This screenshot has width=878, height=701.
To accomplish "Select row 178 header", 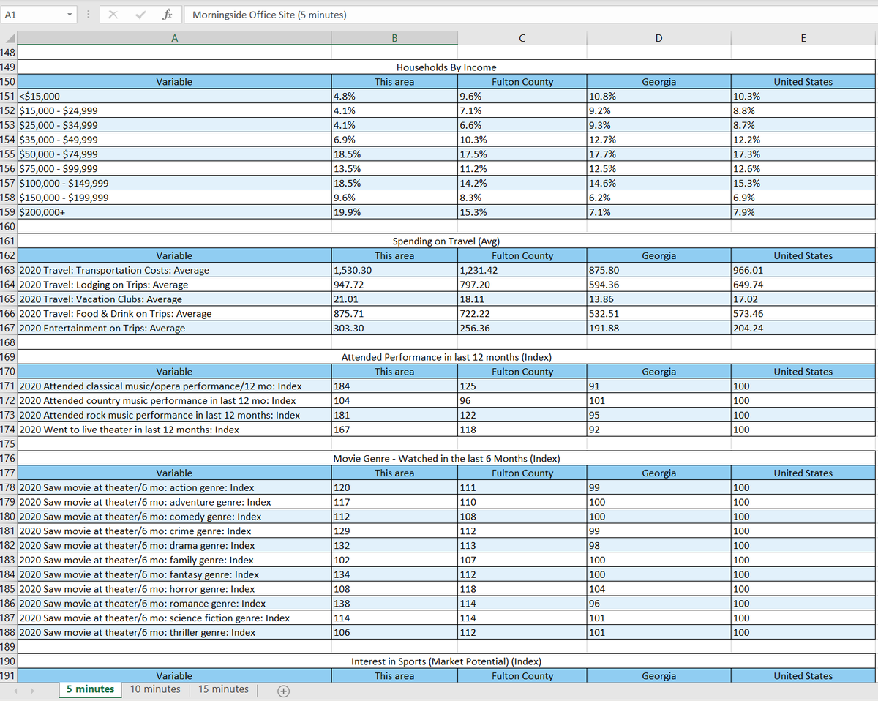I will click(8, 487).
